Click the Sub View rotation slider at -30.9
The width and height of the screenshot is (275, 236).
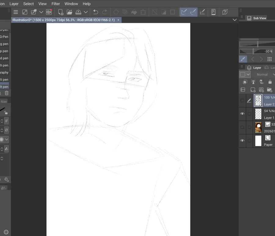[x=256, y=51]
